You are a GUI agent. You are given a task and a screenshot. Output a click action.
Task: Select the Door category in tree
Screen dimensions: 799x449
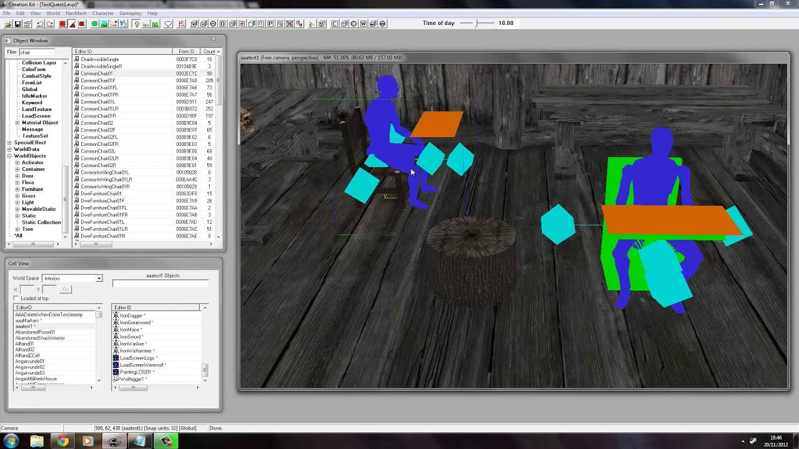tap(27, 176)
